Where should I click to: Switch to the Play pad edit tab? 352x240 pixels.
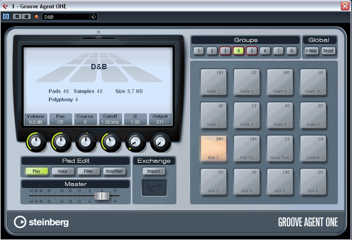click(x=37, y=171)
